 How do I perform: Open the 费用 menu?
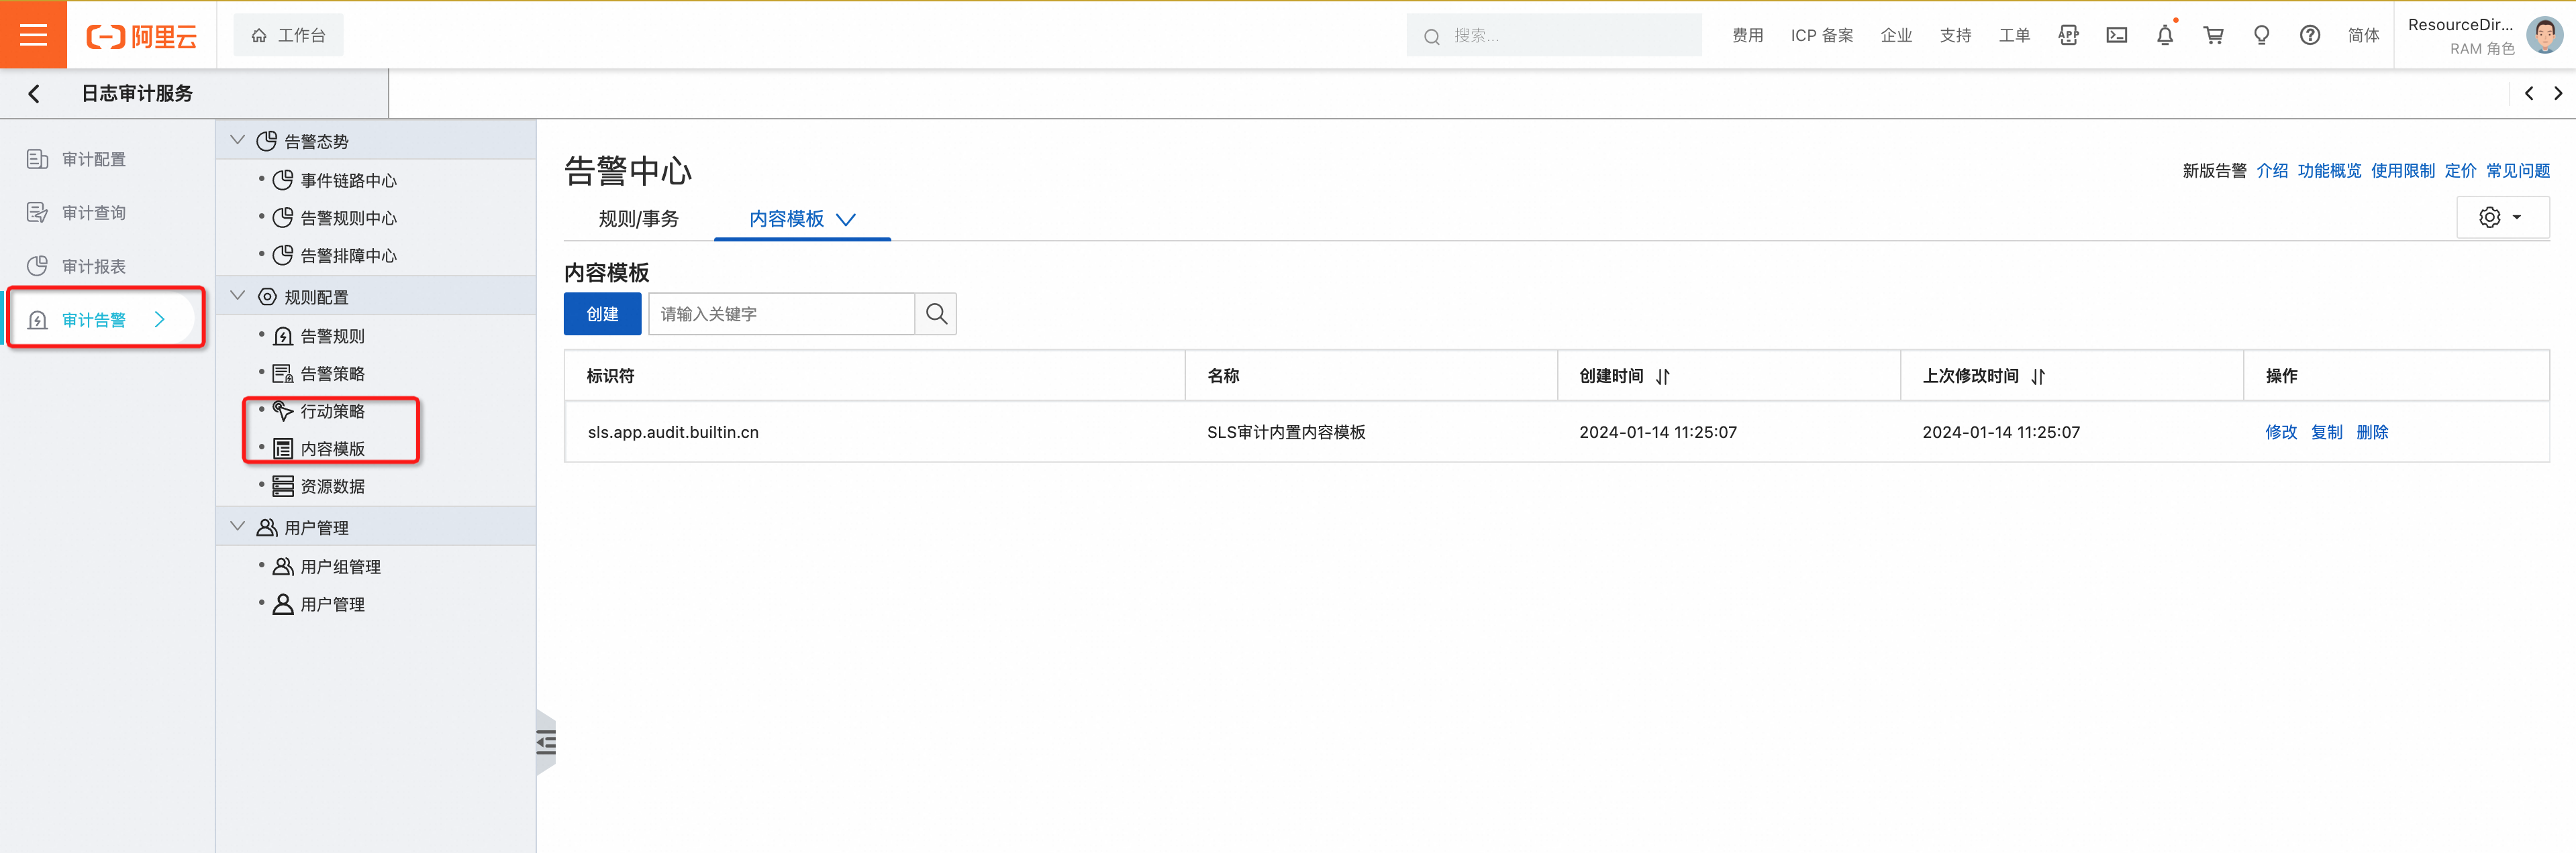point(1747,36)
